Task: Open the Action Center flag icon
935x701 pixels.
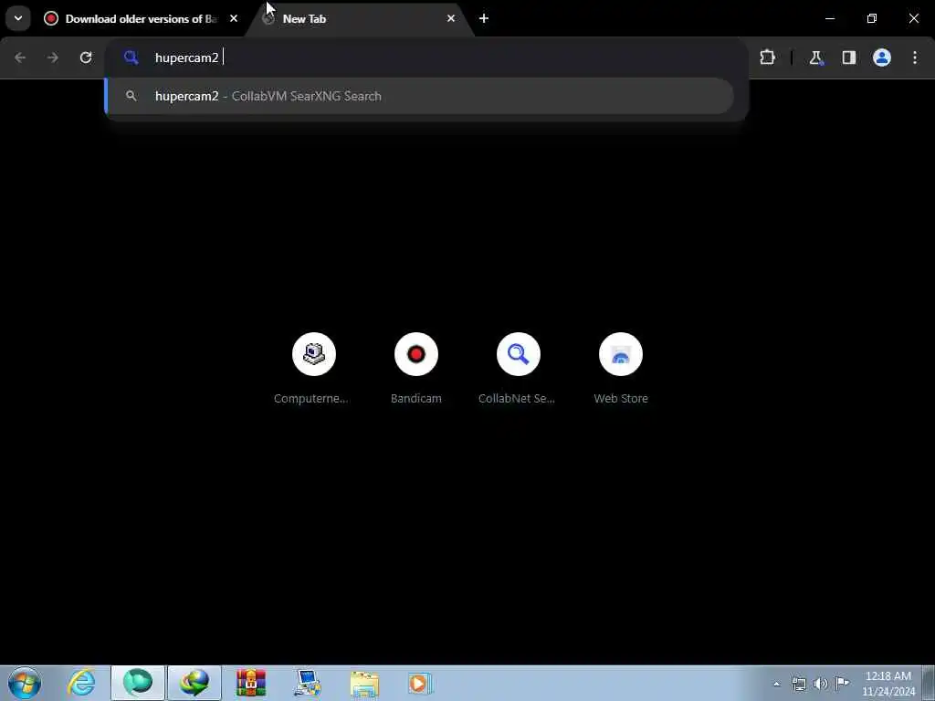Action: pos(842,684)
